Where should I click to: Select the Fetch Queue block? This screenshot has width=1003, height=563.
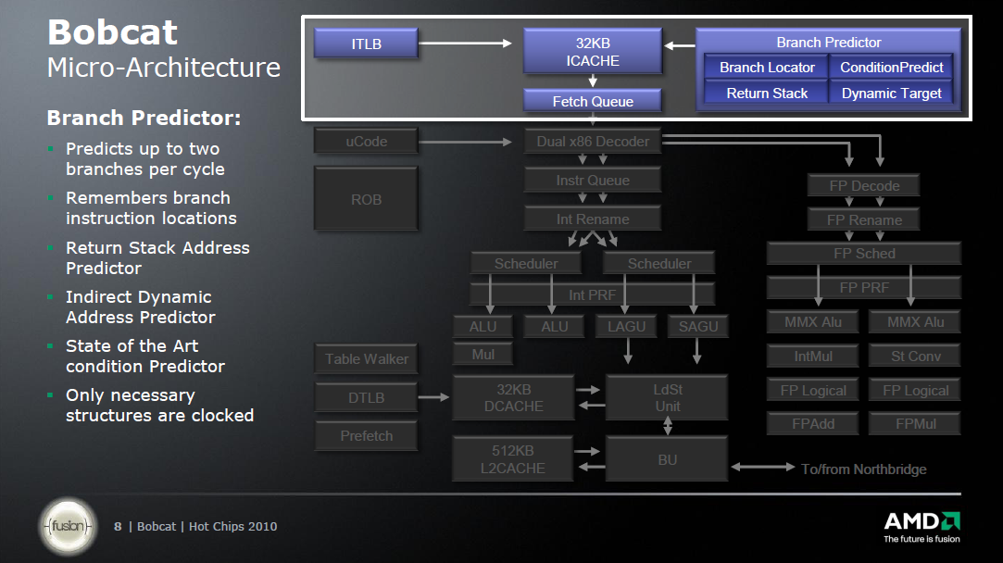pos(593,101)
